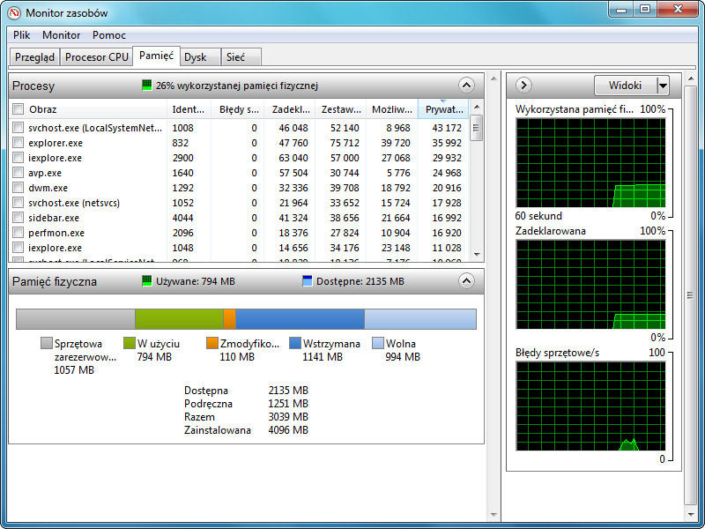Click the blue Dostępne icon in Pamięć fizyczna header
This screenshot has height=529, width=705.
click(x=307, y=281)
